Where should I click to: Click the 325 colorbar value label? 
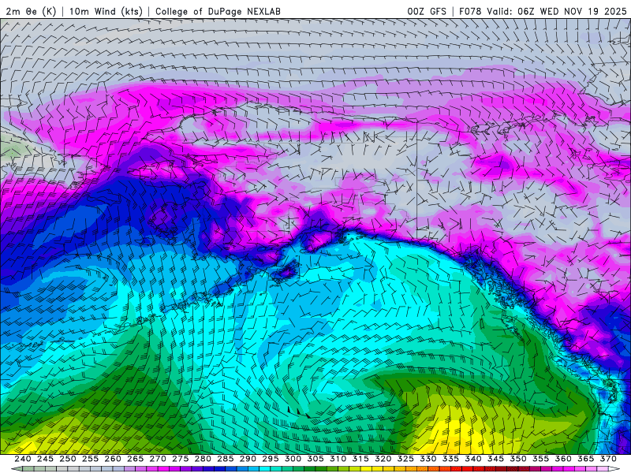[405, 459]
